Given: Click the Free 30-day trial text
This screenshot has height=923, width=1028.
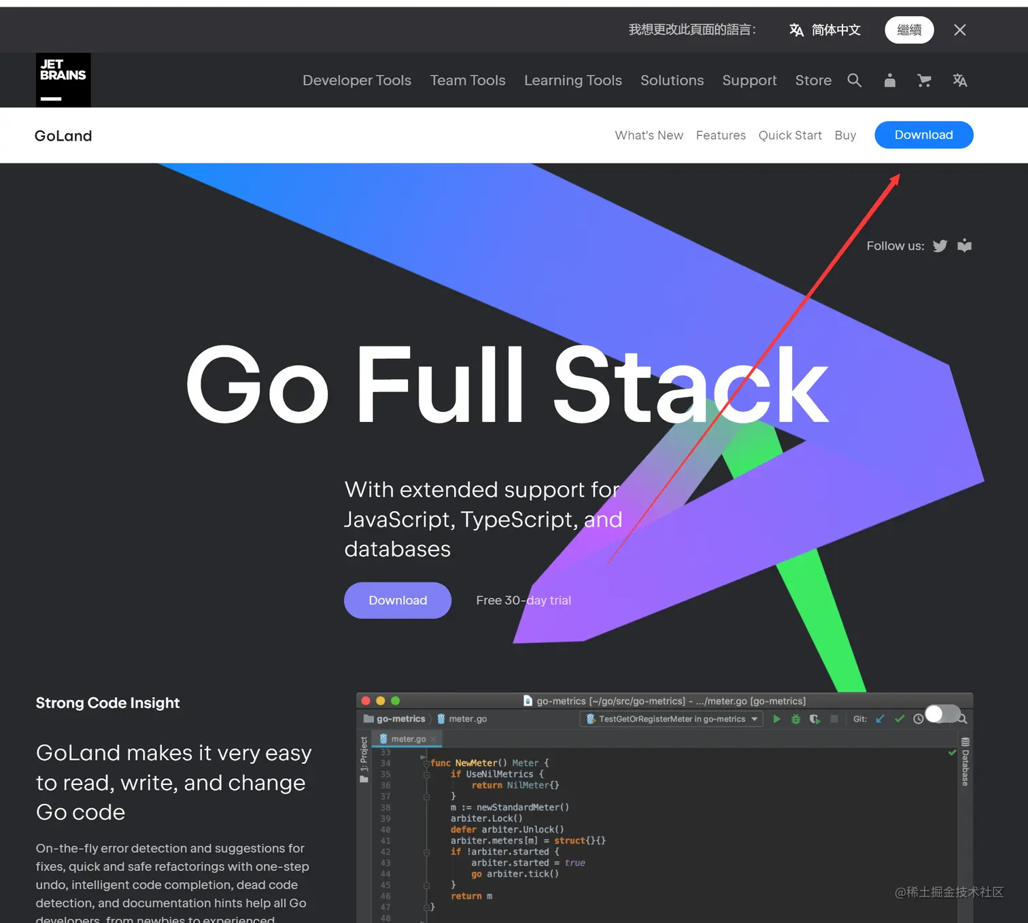Looking at the screenshot, I should click(x=524, y=600).
